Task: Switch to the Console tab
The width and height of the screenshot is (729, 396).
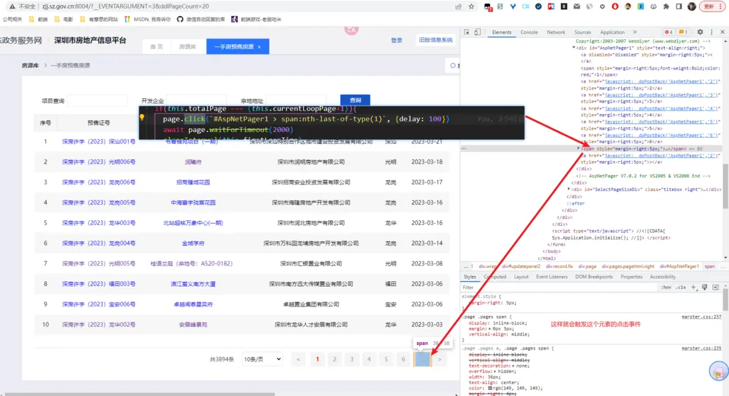Action: pos(529,32)
